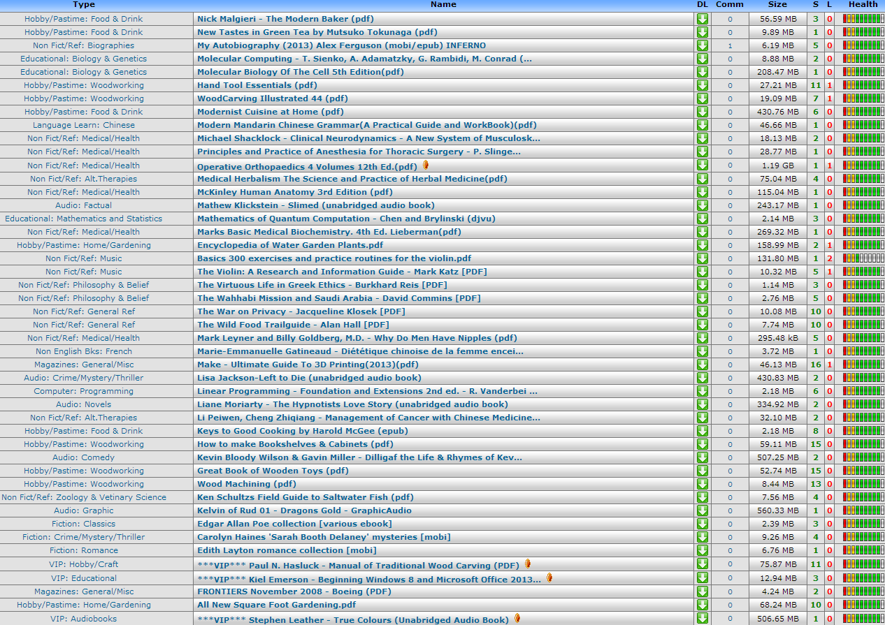Open Carolyn Haines Sarah Booth Delaney mysteries
The width and height of the screenshot is (885, 625).
tap(324, 537)
